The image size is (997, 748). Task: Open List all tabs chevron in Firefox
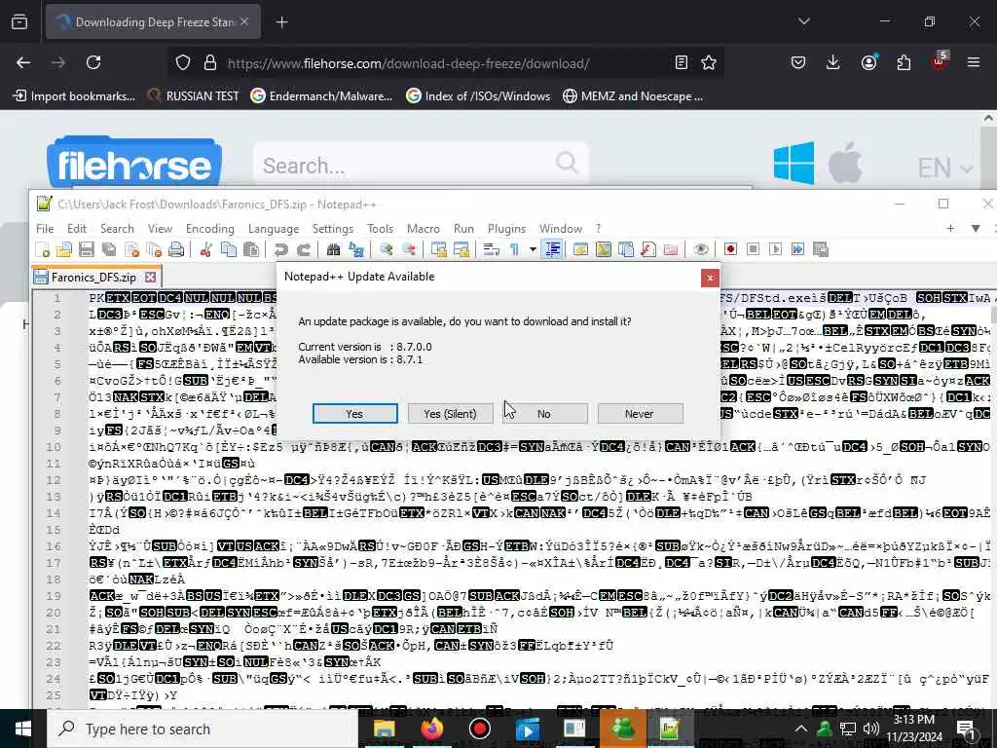804,21
